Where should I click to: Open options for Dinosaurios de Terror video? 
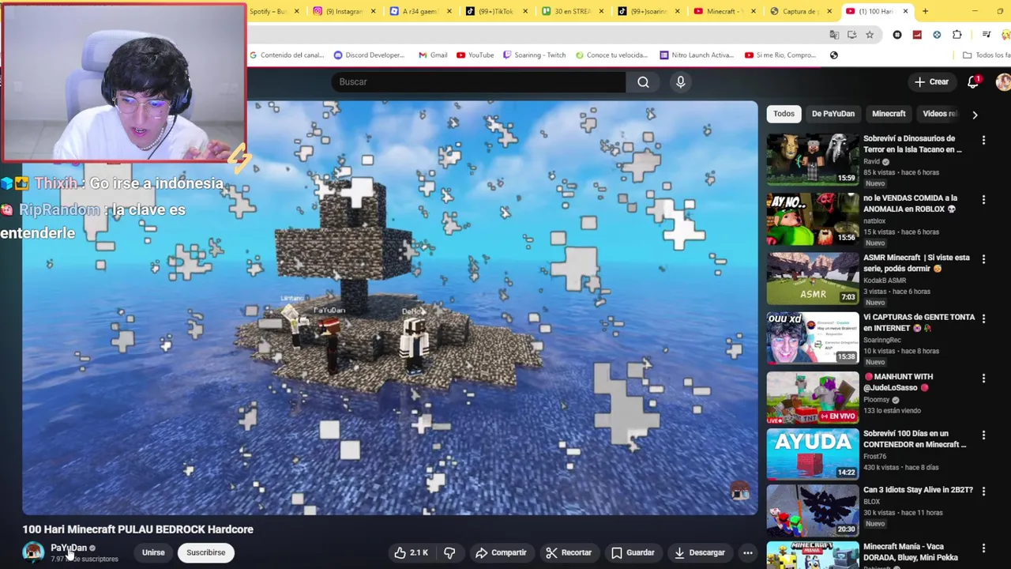click(983, 140)
